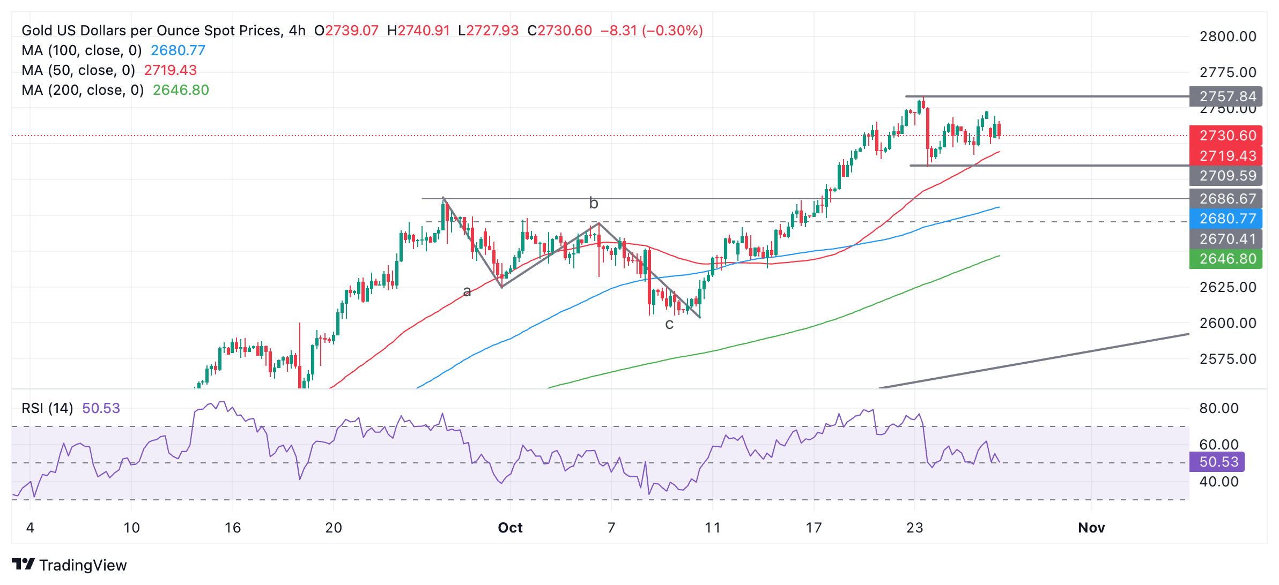Click the MA (50, close, 0) legend
Viewport: 1279px width, 585px height.
[x=78, y=70]
